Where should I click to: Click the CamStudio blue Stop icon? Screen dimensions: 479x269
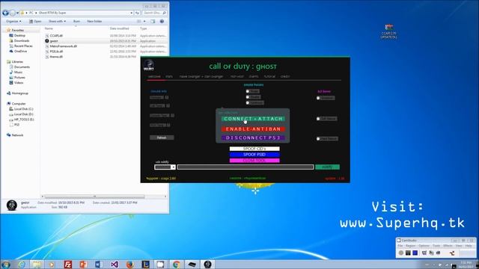415,253
